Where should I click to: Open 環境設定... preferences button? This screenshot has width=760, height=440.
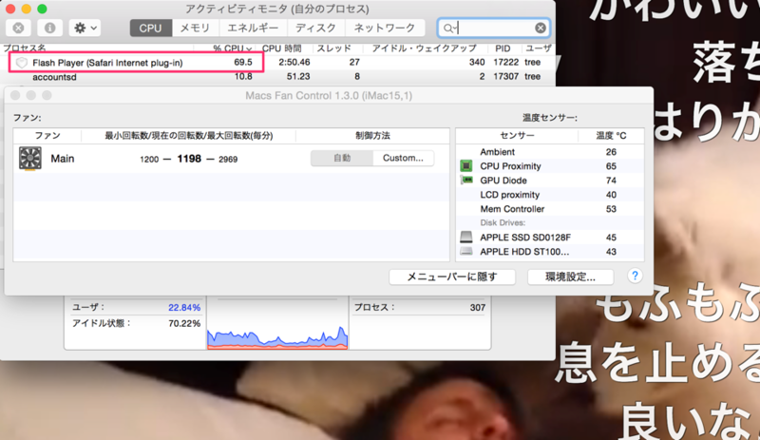pos(570,277)
